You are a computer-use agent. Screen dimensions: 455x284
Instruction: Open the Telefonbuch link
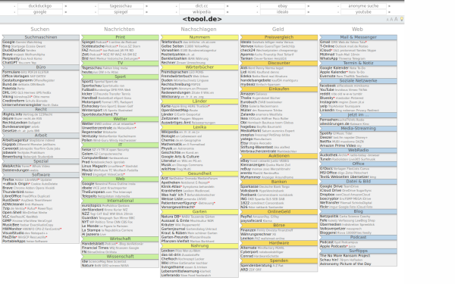coord(171,42)
